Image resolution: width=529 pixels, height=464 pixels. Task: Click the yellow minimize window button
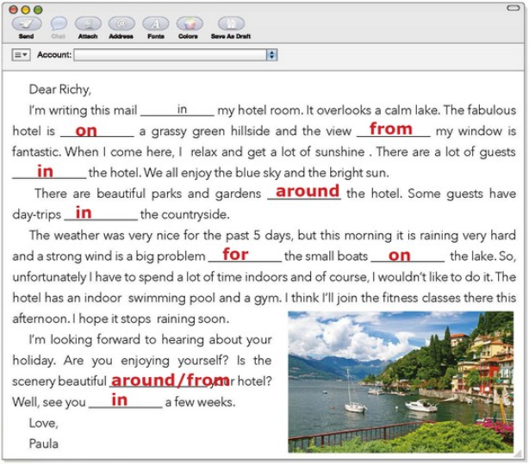click(26, 9)
